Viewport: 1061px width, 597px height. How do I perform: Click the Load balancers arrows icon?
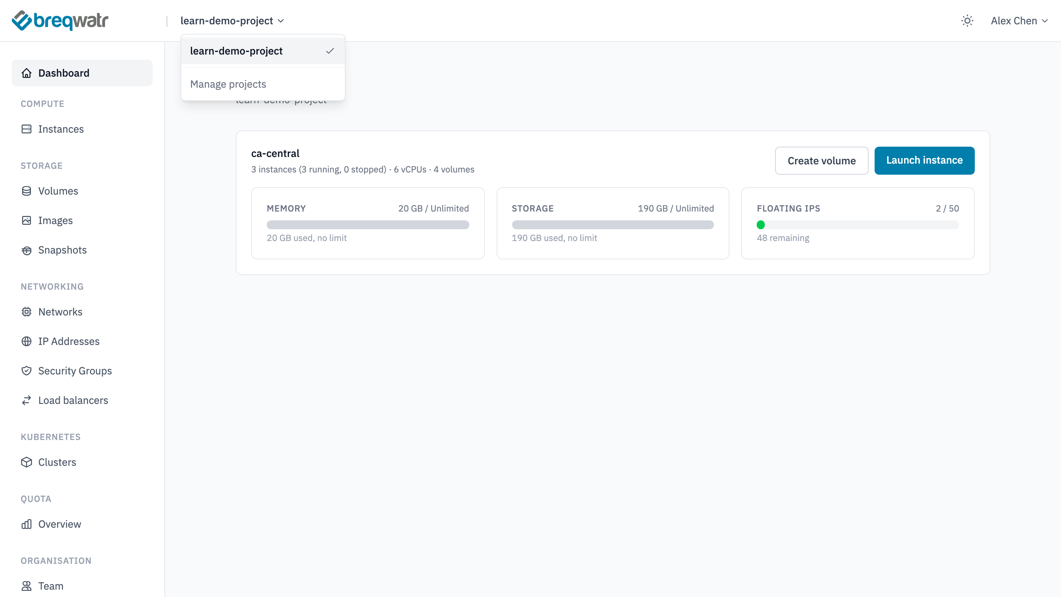27,400
